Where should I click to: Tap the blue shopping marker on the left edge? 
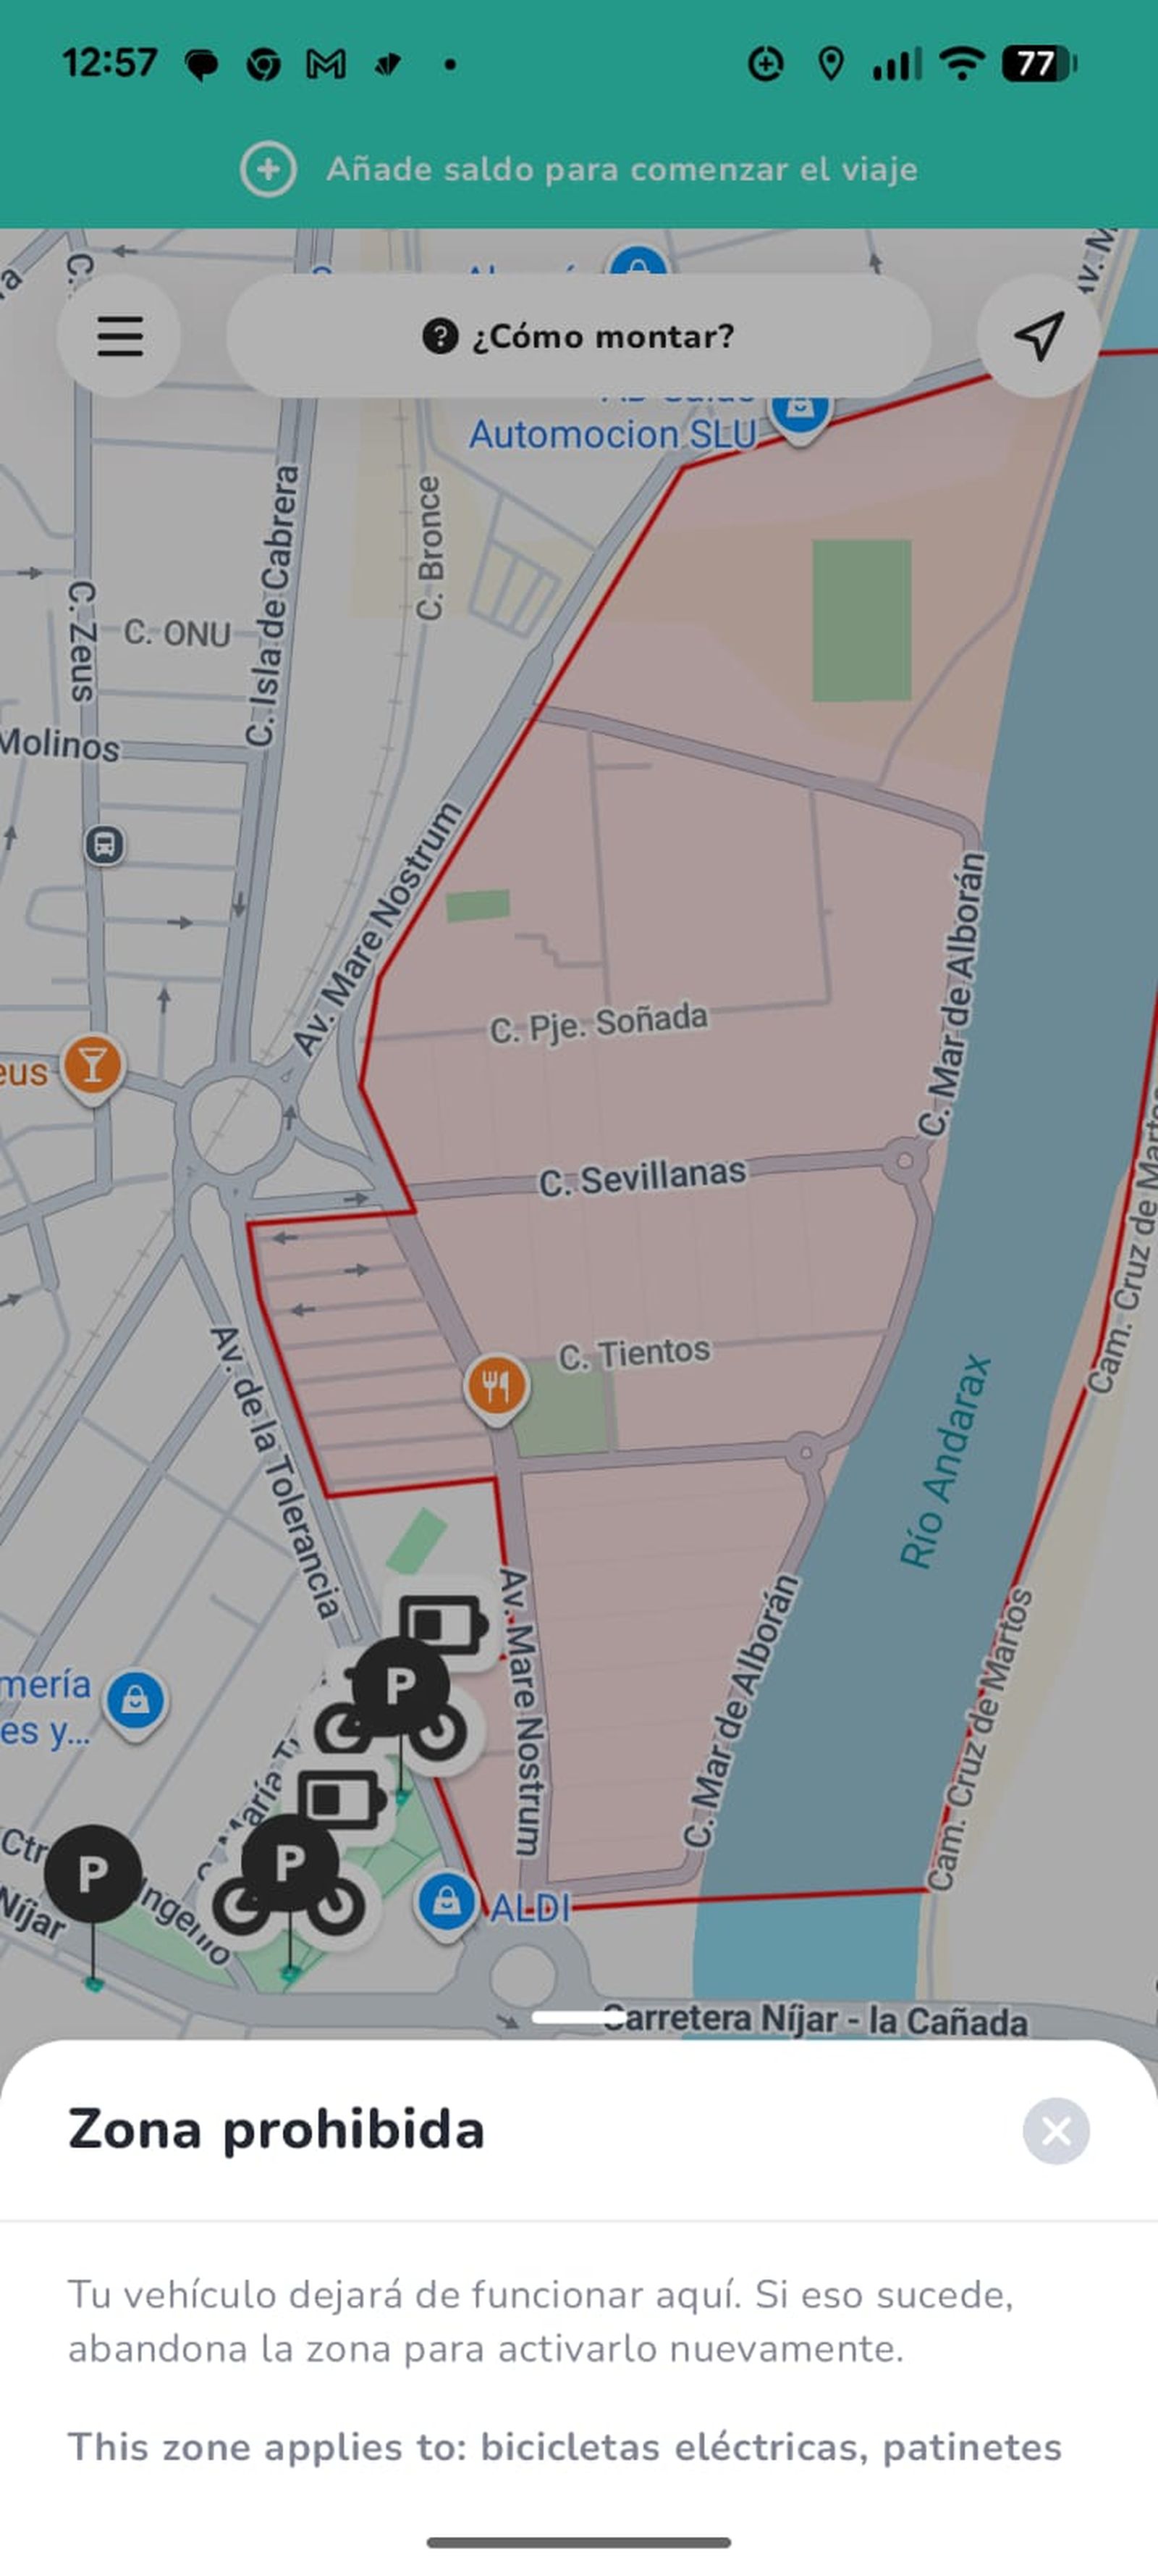(135, 1701)
